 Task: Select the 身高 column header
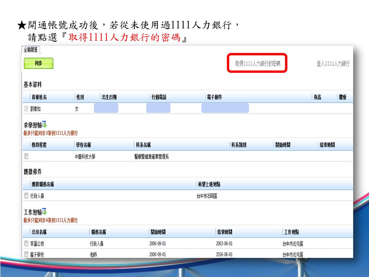point(317,97)
